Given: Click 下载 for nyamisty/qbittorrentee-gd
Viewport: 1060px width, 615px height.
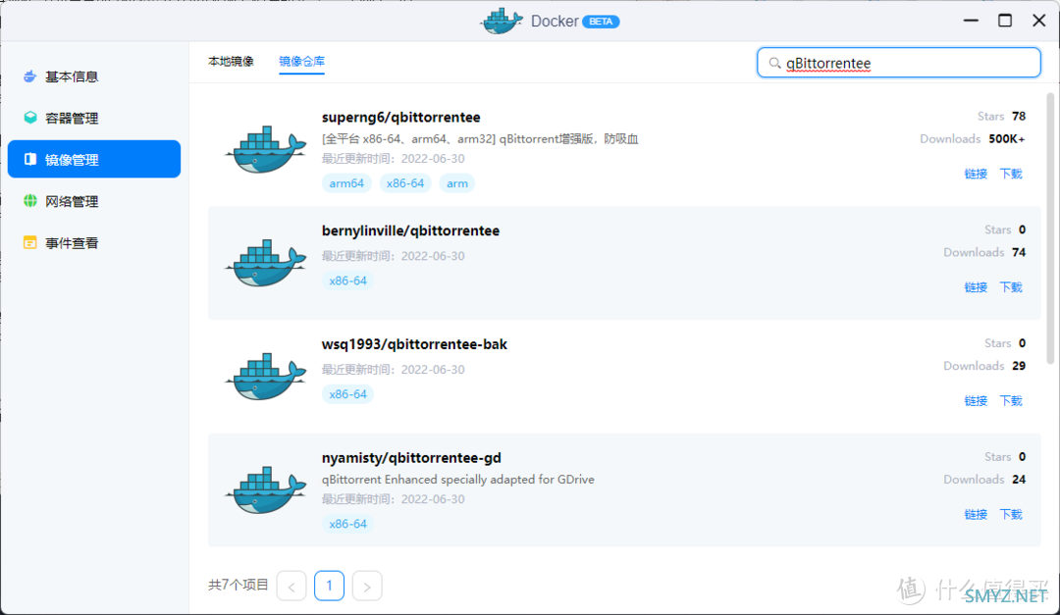Looking at the screenshot, I should point(1011,514).
